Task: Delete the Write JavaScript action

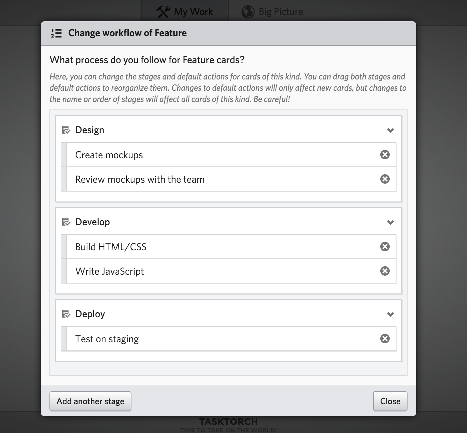Action: coord(385,271)
